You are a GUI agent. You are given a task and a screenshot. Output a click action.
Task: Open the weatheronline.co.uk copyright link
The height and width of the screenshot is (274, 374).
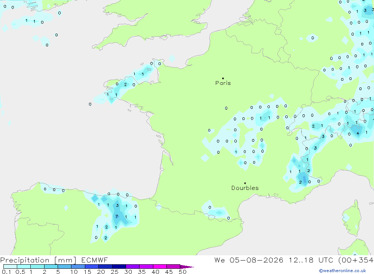click(343, 271)
